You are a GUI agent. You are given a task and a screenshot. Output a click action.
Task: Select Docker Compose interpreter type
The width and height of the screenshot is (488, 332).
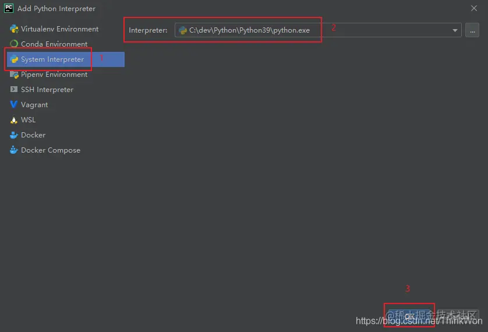point(65,150)
